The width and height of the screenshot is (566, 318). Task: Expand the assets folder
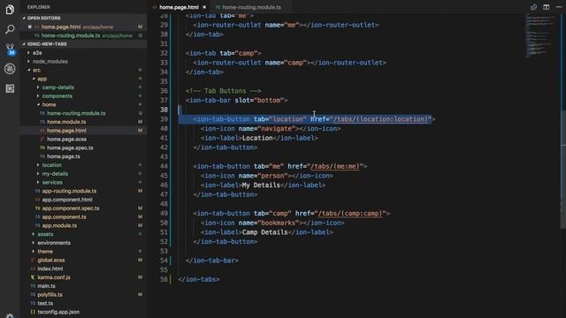pos(45,234)
